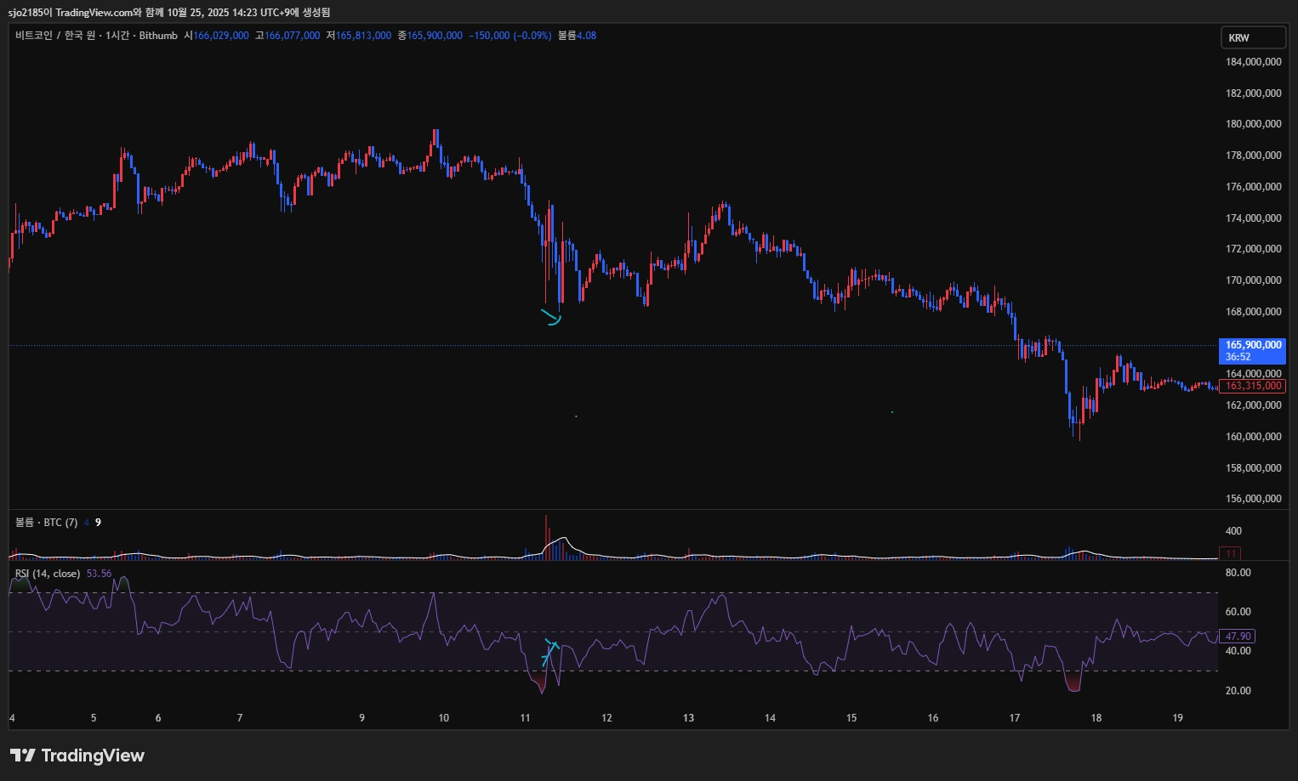This screenshot has height=781, width=1298.
Task: Click the TradingView wordmark text at bottom
Action: (x=93, y=756)
